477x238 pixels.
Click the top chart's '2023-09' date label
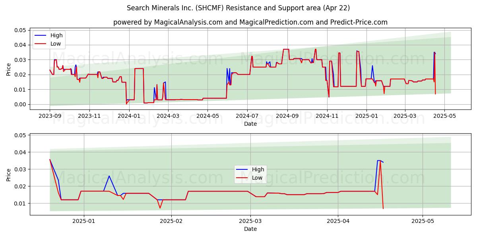pyautogui.click(x=50, y=116)
